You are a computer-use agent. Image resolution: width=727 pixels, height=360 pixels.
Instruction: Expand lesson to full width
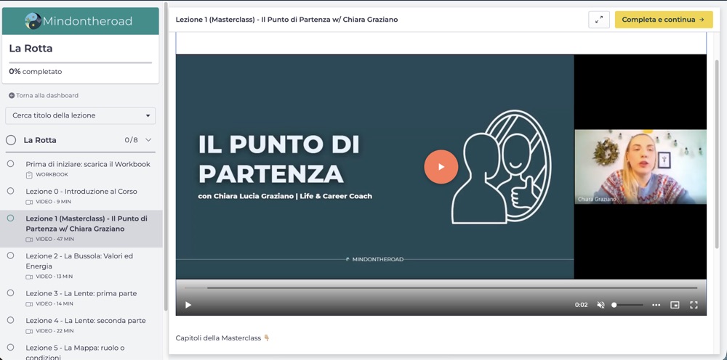tap(599, 20)
